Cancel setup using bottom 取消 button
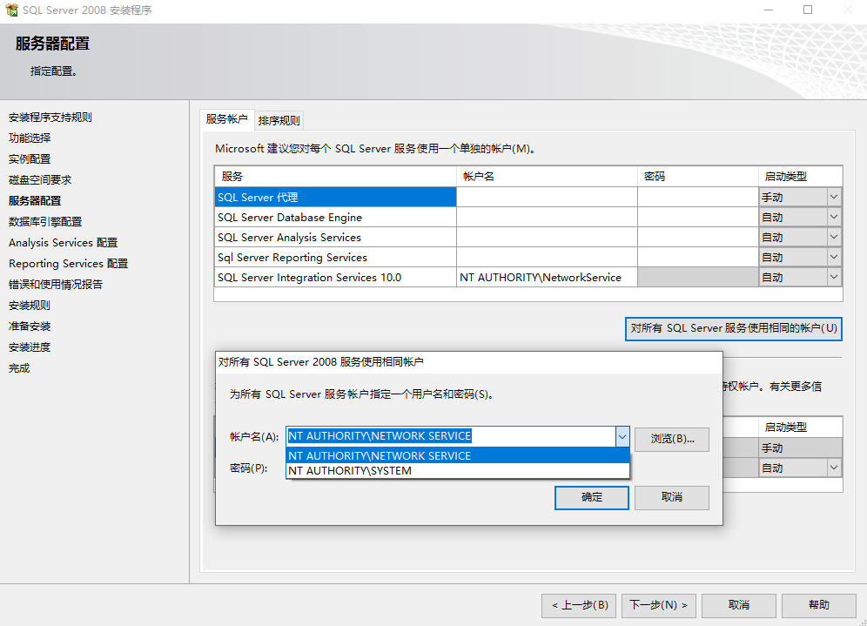Image resolution: width=867 pixels, height=626 pixels. pos(739,605)
